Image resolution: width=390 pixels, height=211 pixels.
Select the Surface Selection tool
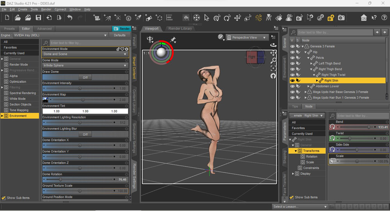coord(278,18)
